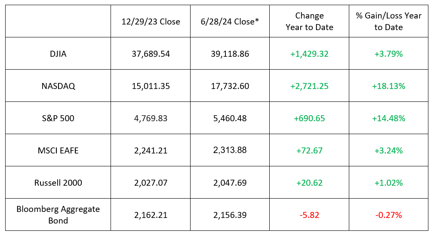The image size is (434, 233).
Task: Click the S&P 500 +14.48% cell
Action: coord(388,118)
